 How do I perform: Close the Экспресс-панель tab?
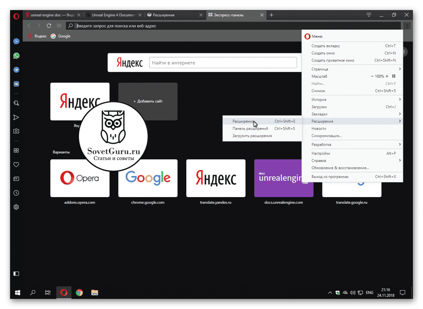point(262,15)
